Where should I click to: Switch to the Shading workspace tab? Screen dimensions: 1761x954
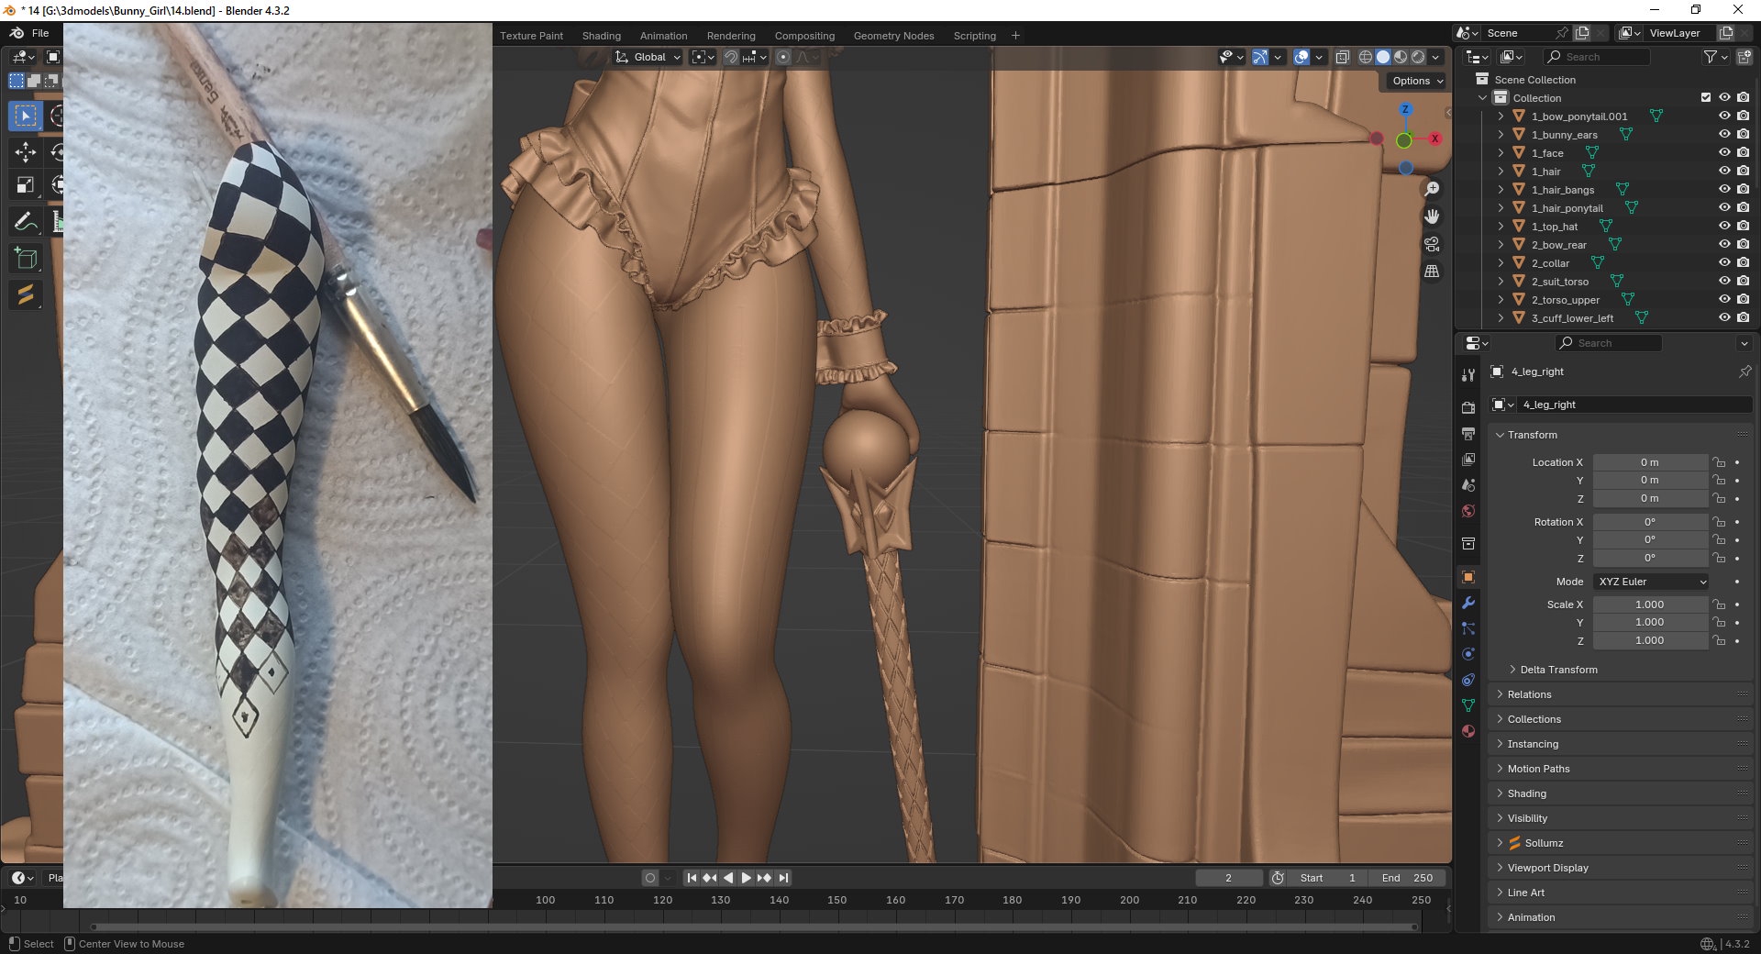pyautogui.click(x=601, y=36)
